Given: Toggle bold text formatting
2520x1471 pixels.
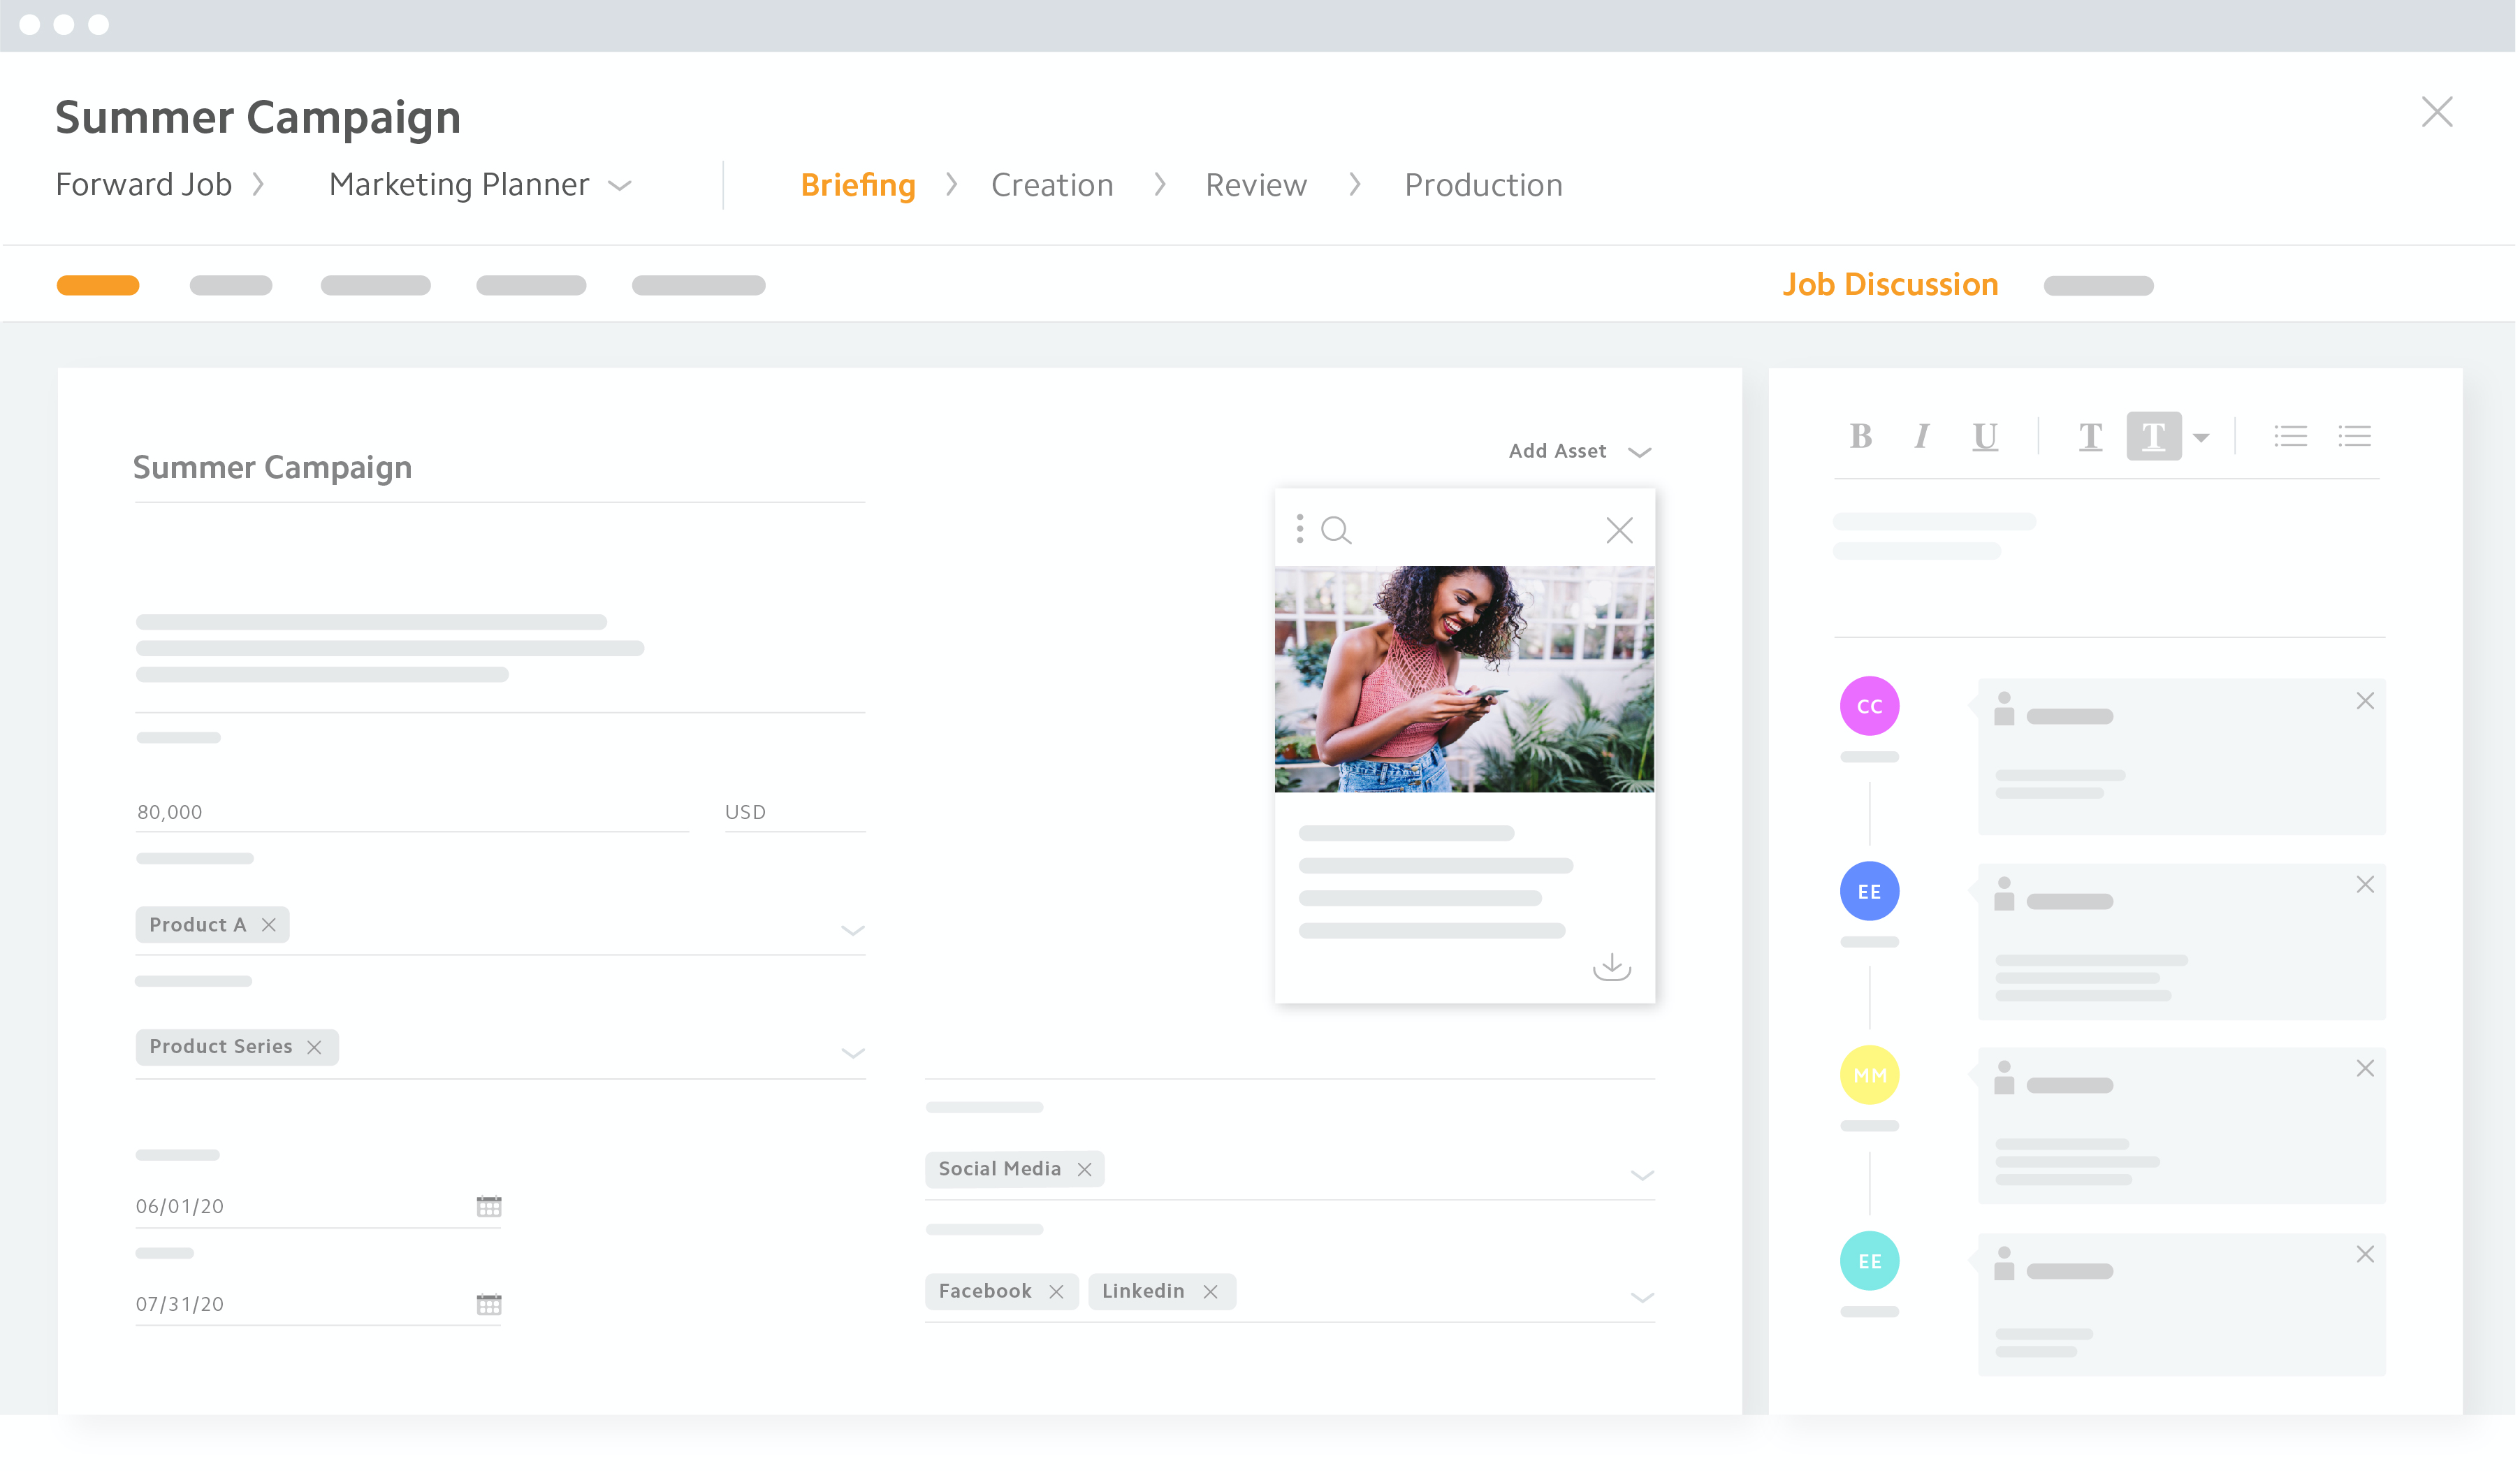Looking at the screenshot, I should (x=1861, y=436).
